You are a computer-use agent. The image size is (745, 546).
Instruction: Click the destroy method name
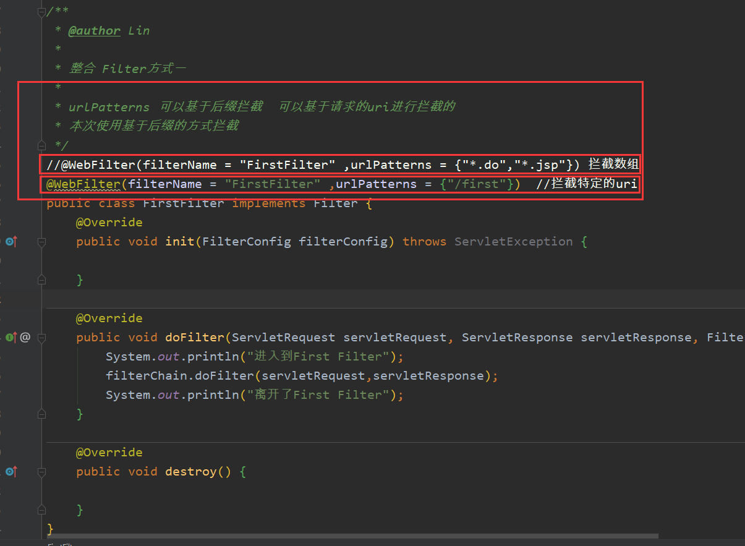click(x=191, y=472)
